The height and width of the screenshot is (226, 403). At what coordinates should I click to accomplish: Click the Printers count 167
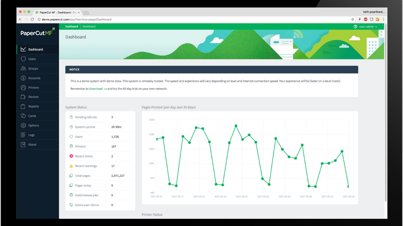point(113,146)
